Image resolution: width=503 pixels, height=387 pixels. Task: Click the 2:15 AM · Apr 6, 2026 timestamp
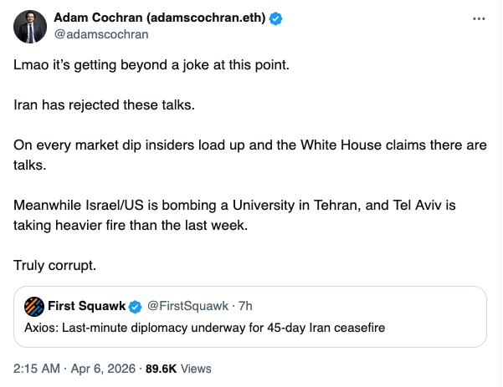pyautogui.click(x=74, y=368)
